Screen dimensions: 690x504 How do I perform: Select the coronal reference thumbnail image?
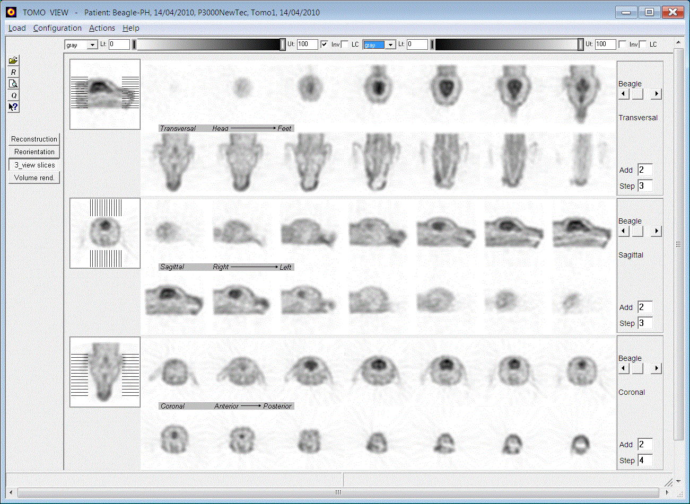(105, 372)
